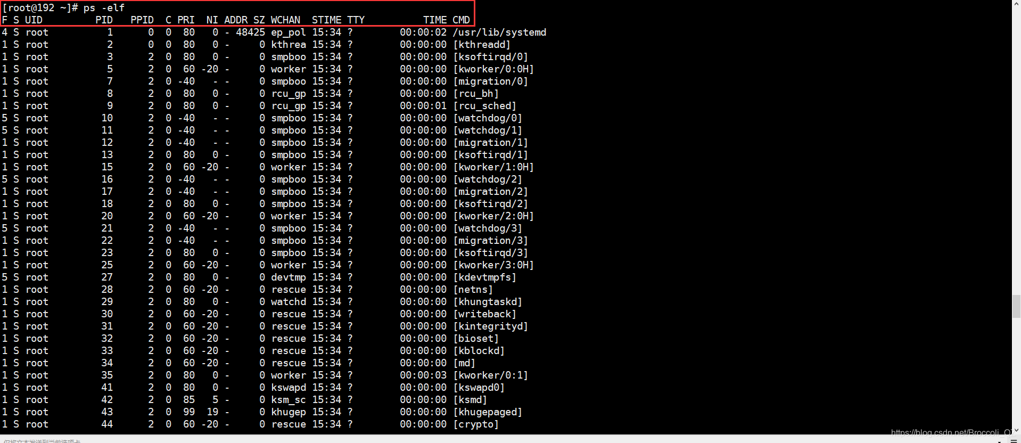Viewport: 1021px width, 443px height.
Task: Click the STIME column header
Action: click(x=326, y=20)
